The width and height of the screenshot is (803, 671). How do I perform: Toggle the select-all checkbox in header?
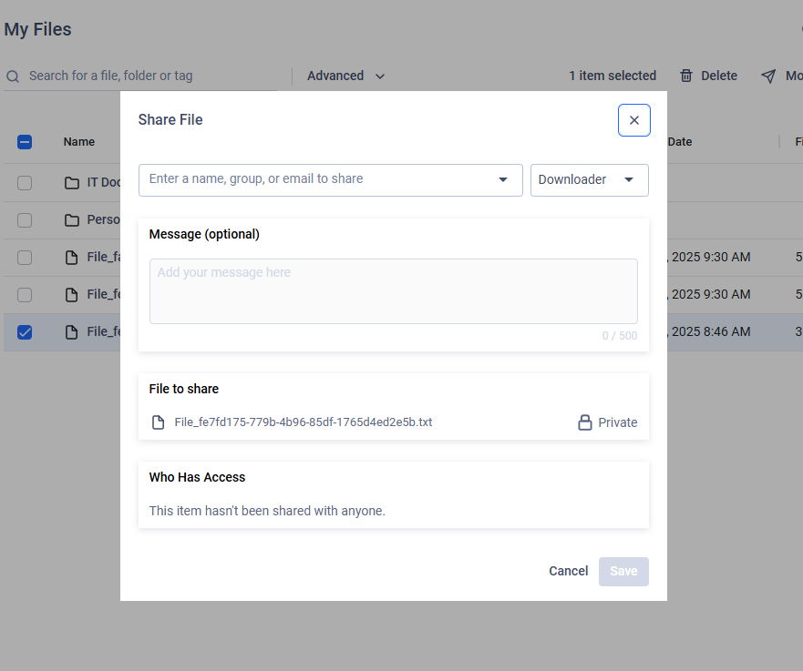point(25,142)
